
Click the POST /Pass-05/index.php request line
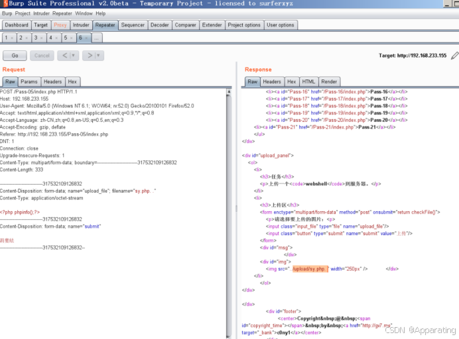point(38,92)
